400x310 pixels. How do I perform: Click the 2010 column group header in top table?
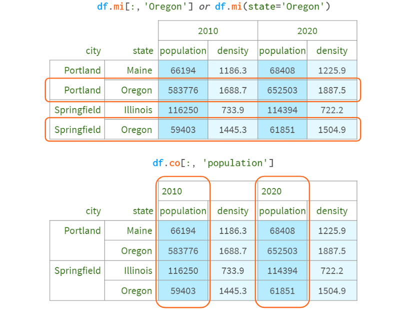[x=208, y=30]
